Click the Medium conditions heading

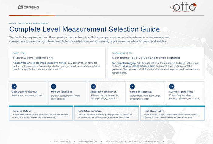(61, 92)
